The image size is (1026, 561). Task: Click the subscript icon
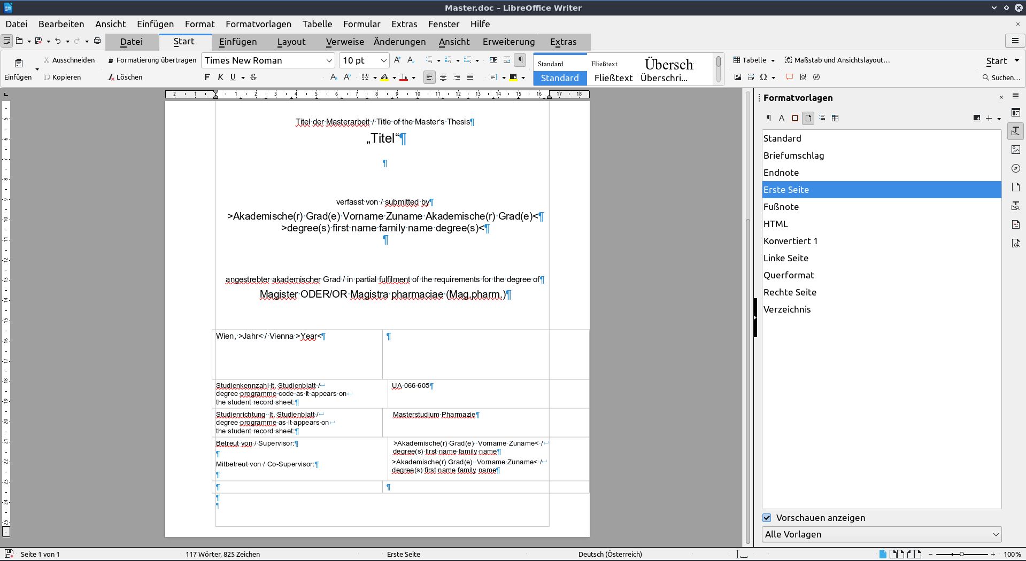tap(334, 77)
